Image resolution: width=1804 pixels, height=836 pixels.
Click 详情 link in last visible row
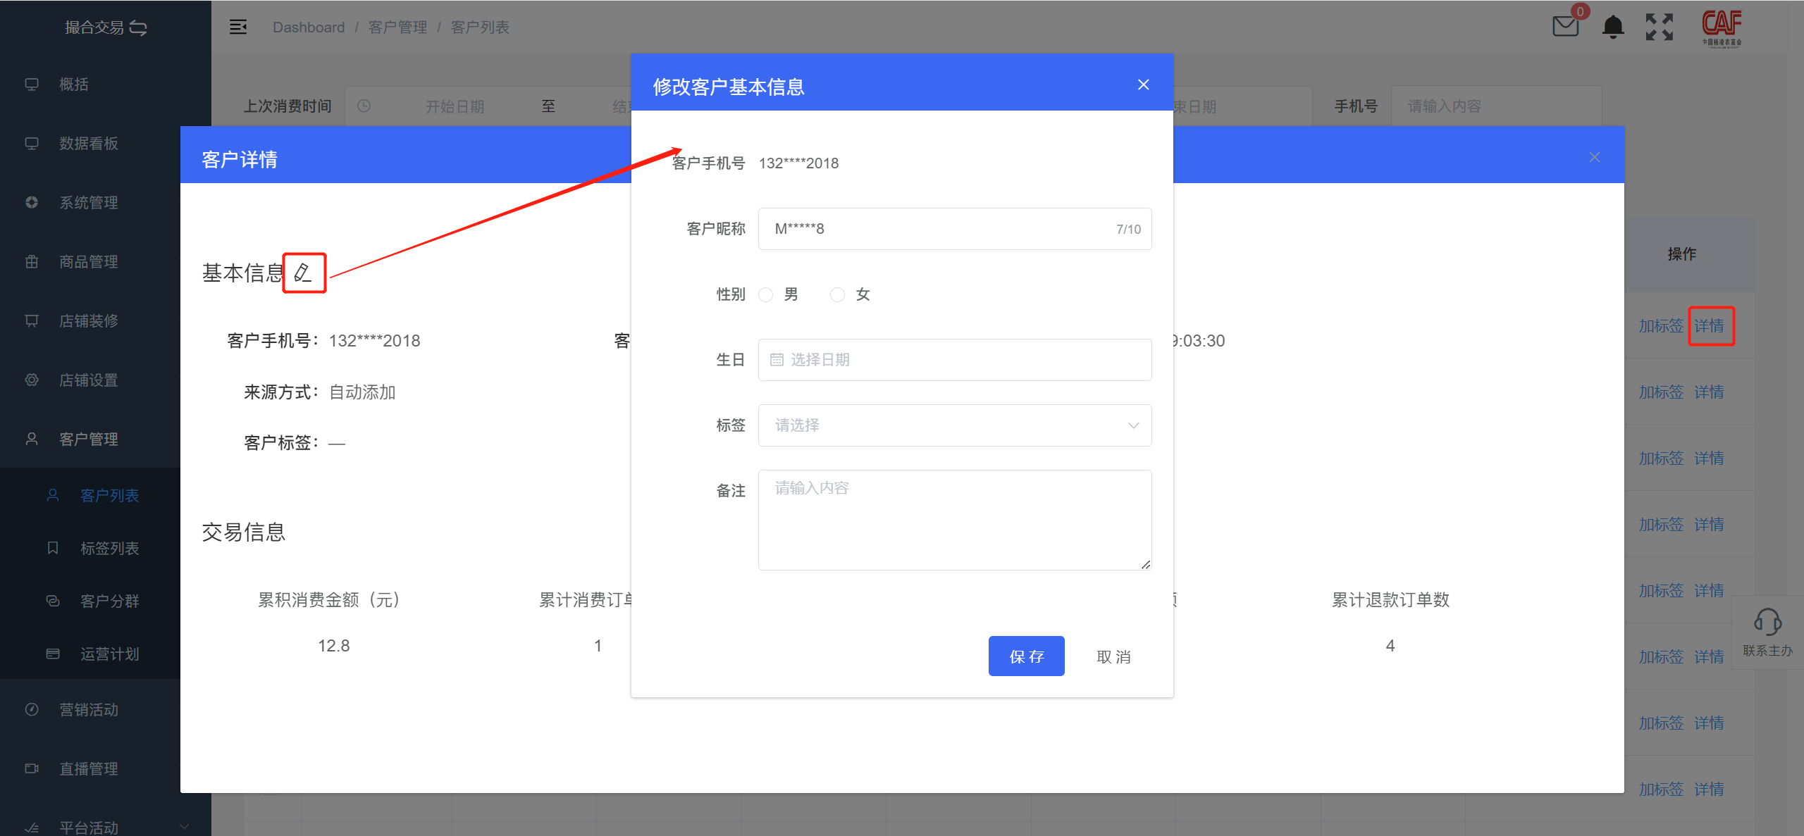point(1710,789)
